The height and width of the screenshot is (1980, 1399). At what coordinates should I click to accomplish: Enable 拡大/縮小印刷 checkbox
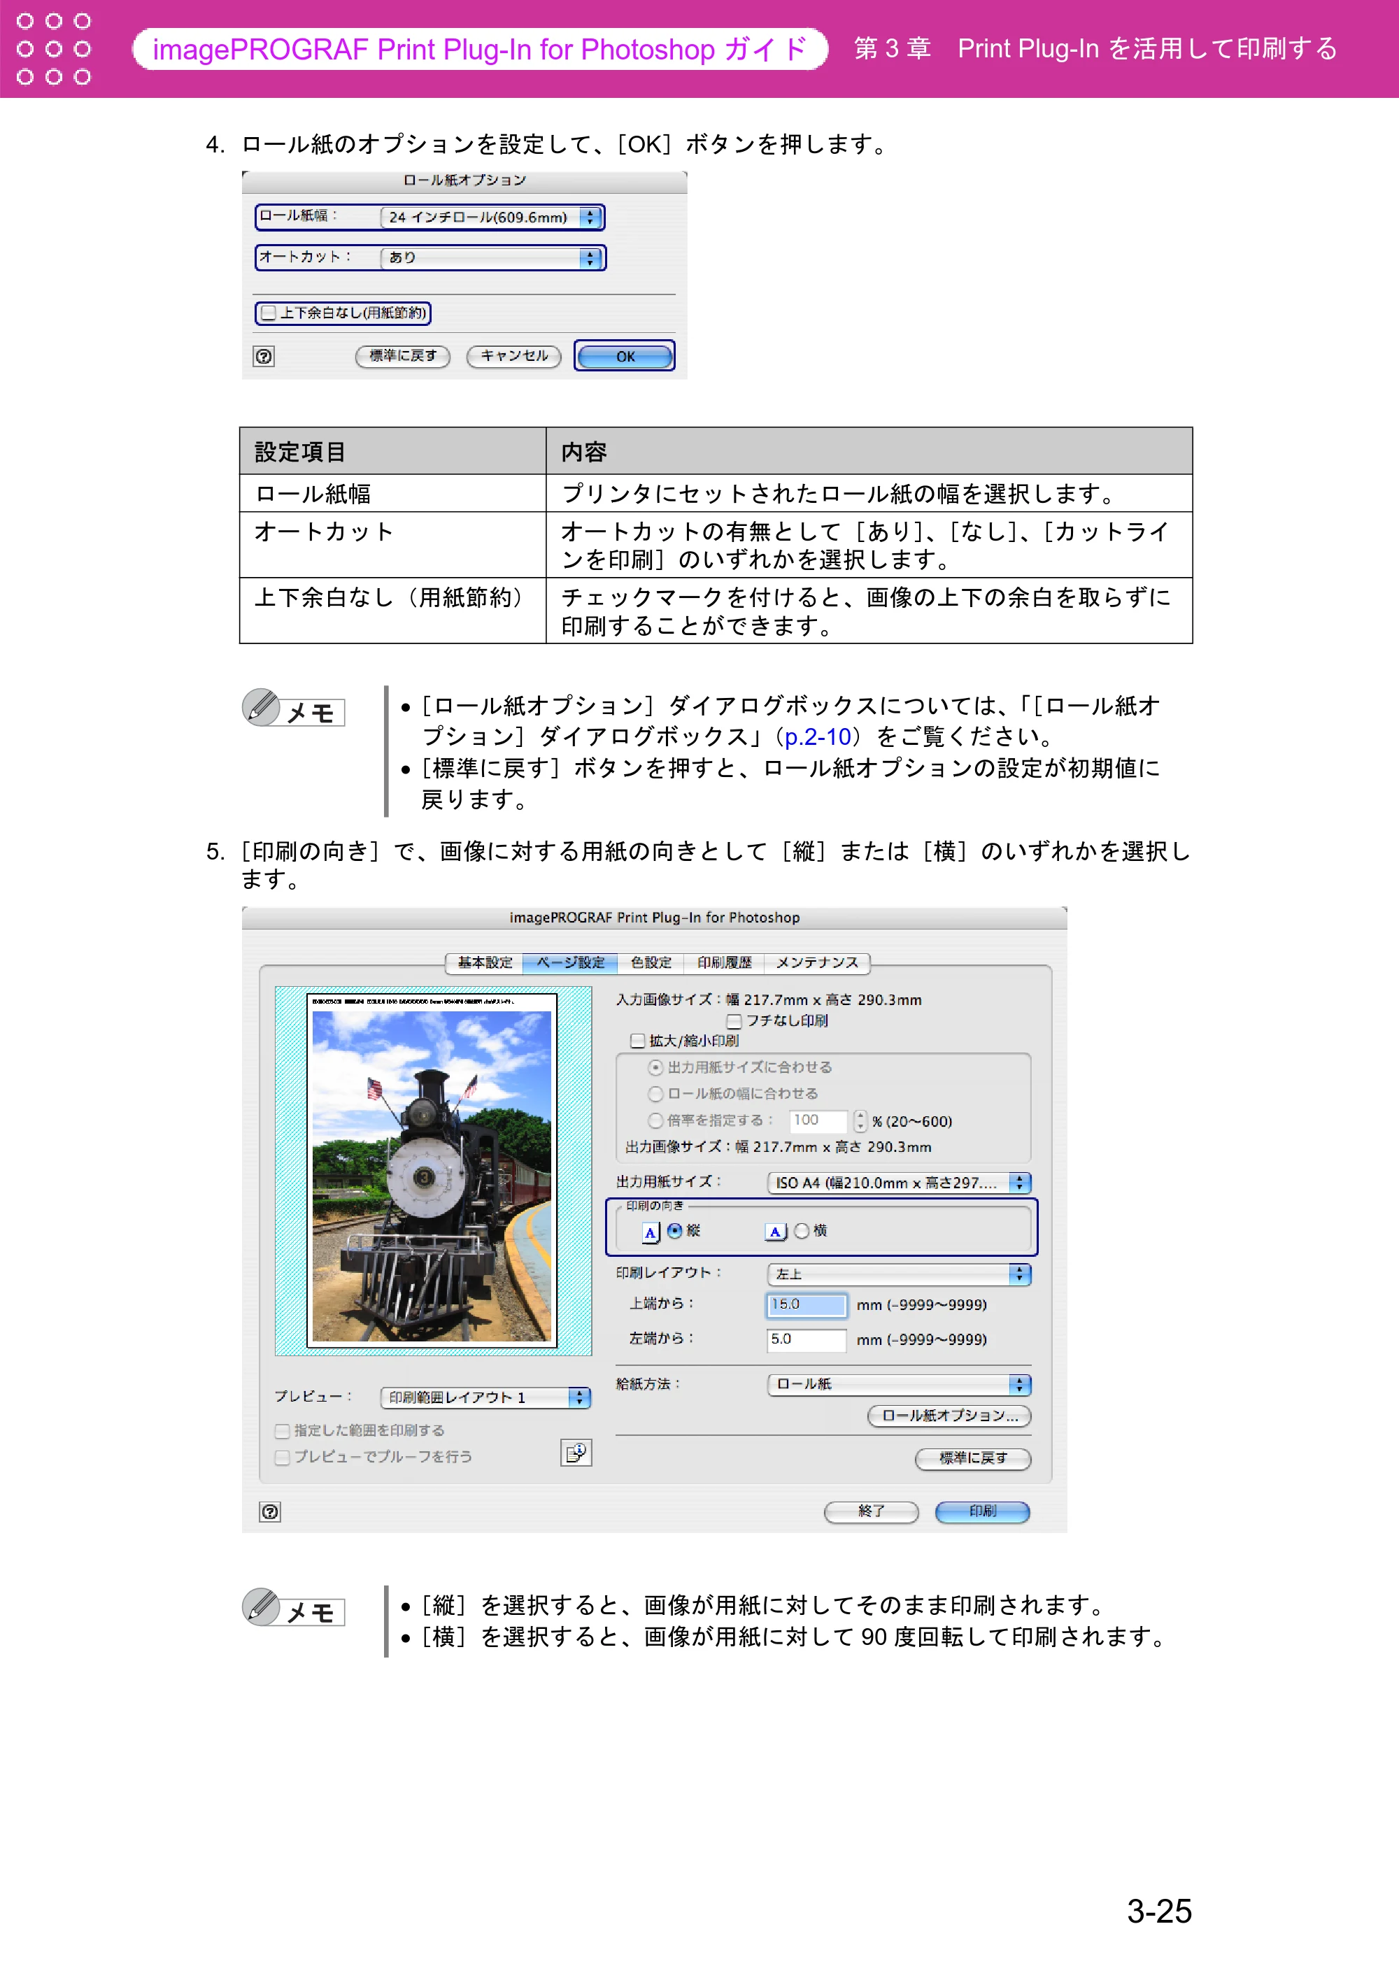pos(637,1041)
